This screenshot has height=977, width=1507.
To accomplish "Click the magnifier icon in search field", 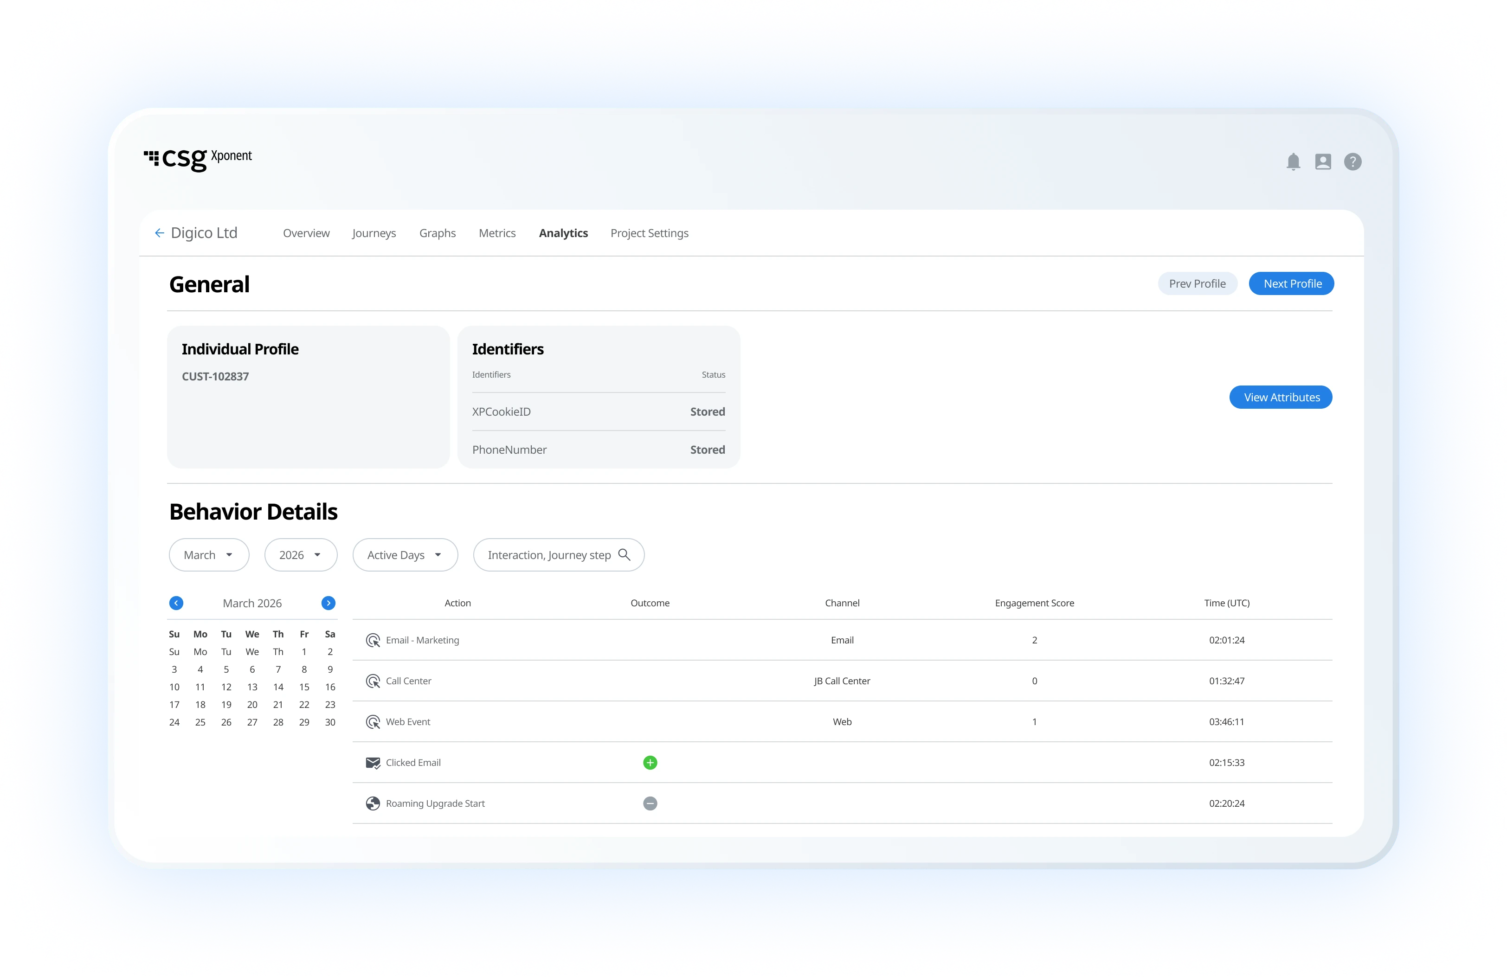I will (x=624, y=554).
